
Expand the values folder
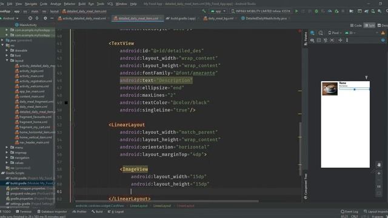[x=7, y=163]
